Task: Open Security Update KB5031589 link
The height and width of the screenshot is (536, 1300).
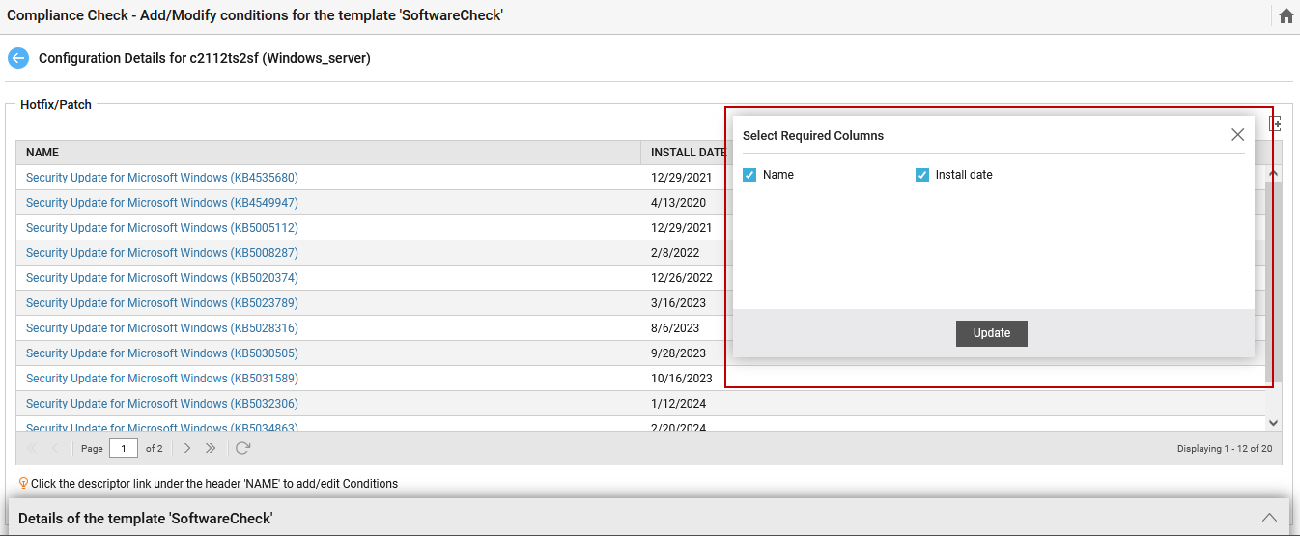Action: pyautogui.click(x=162, y=379)
